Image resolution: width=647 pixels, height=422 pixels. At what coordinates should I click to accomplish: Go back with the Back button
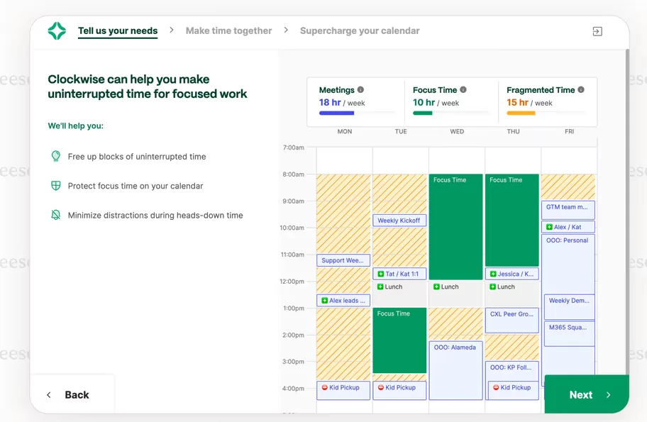click(x=72, y=395)
